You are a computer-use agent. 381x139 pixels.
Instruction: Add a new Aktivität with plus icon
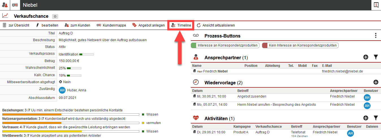point(366,118)
